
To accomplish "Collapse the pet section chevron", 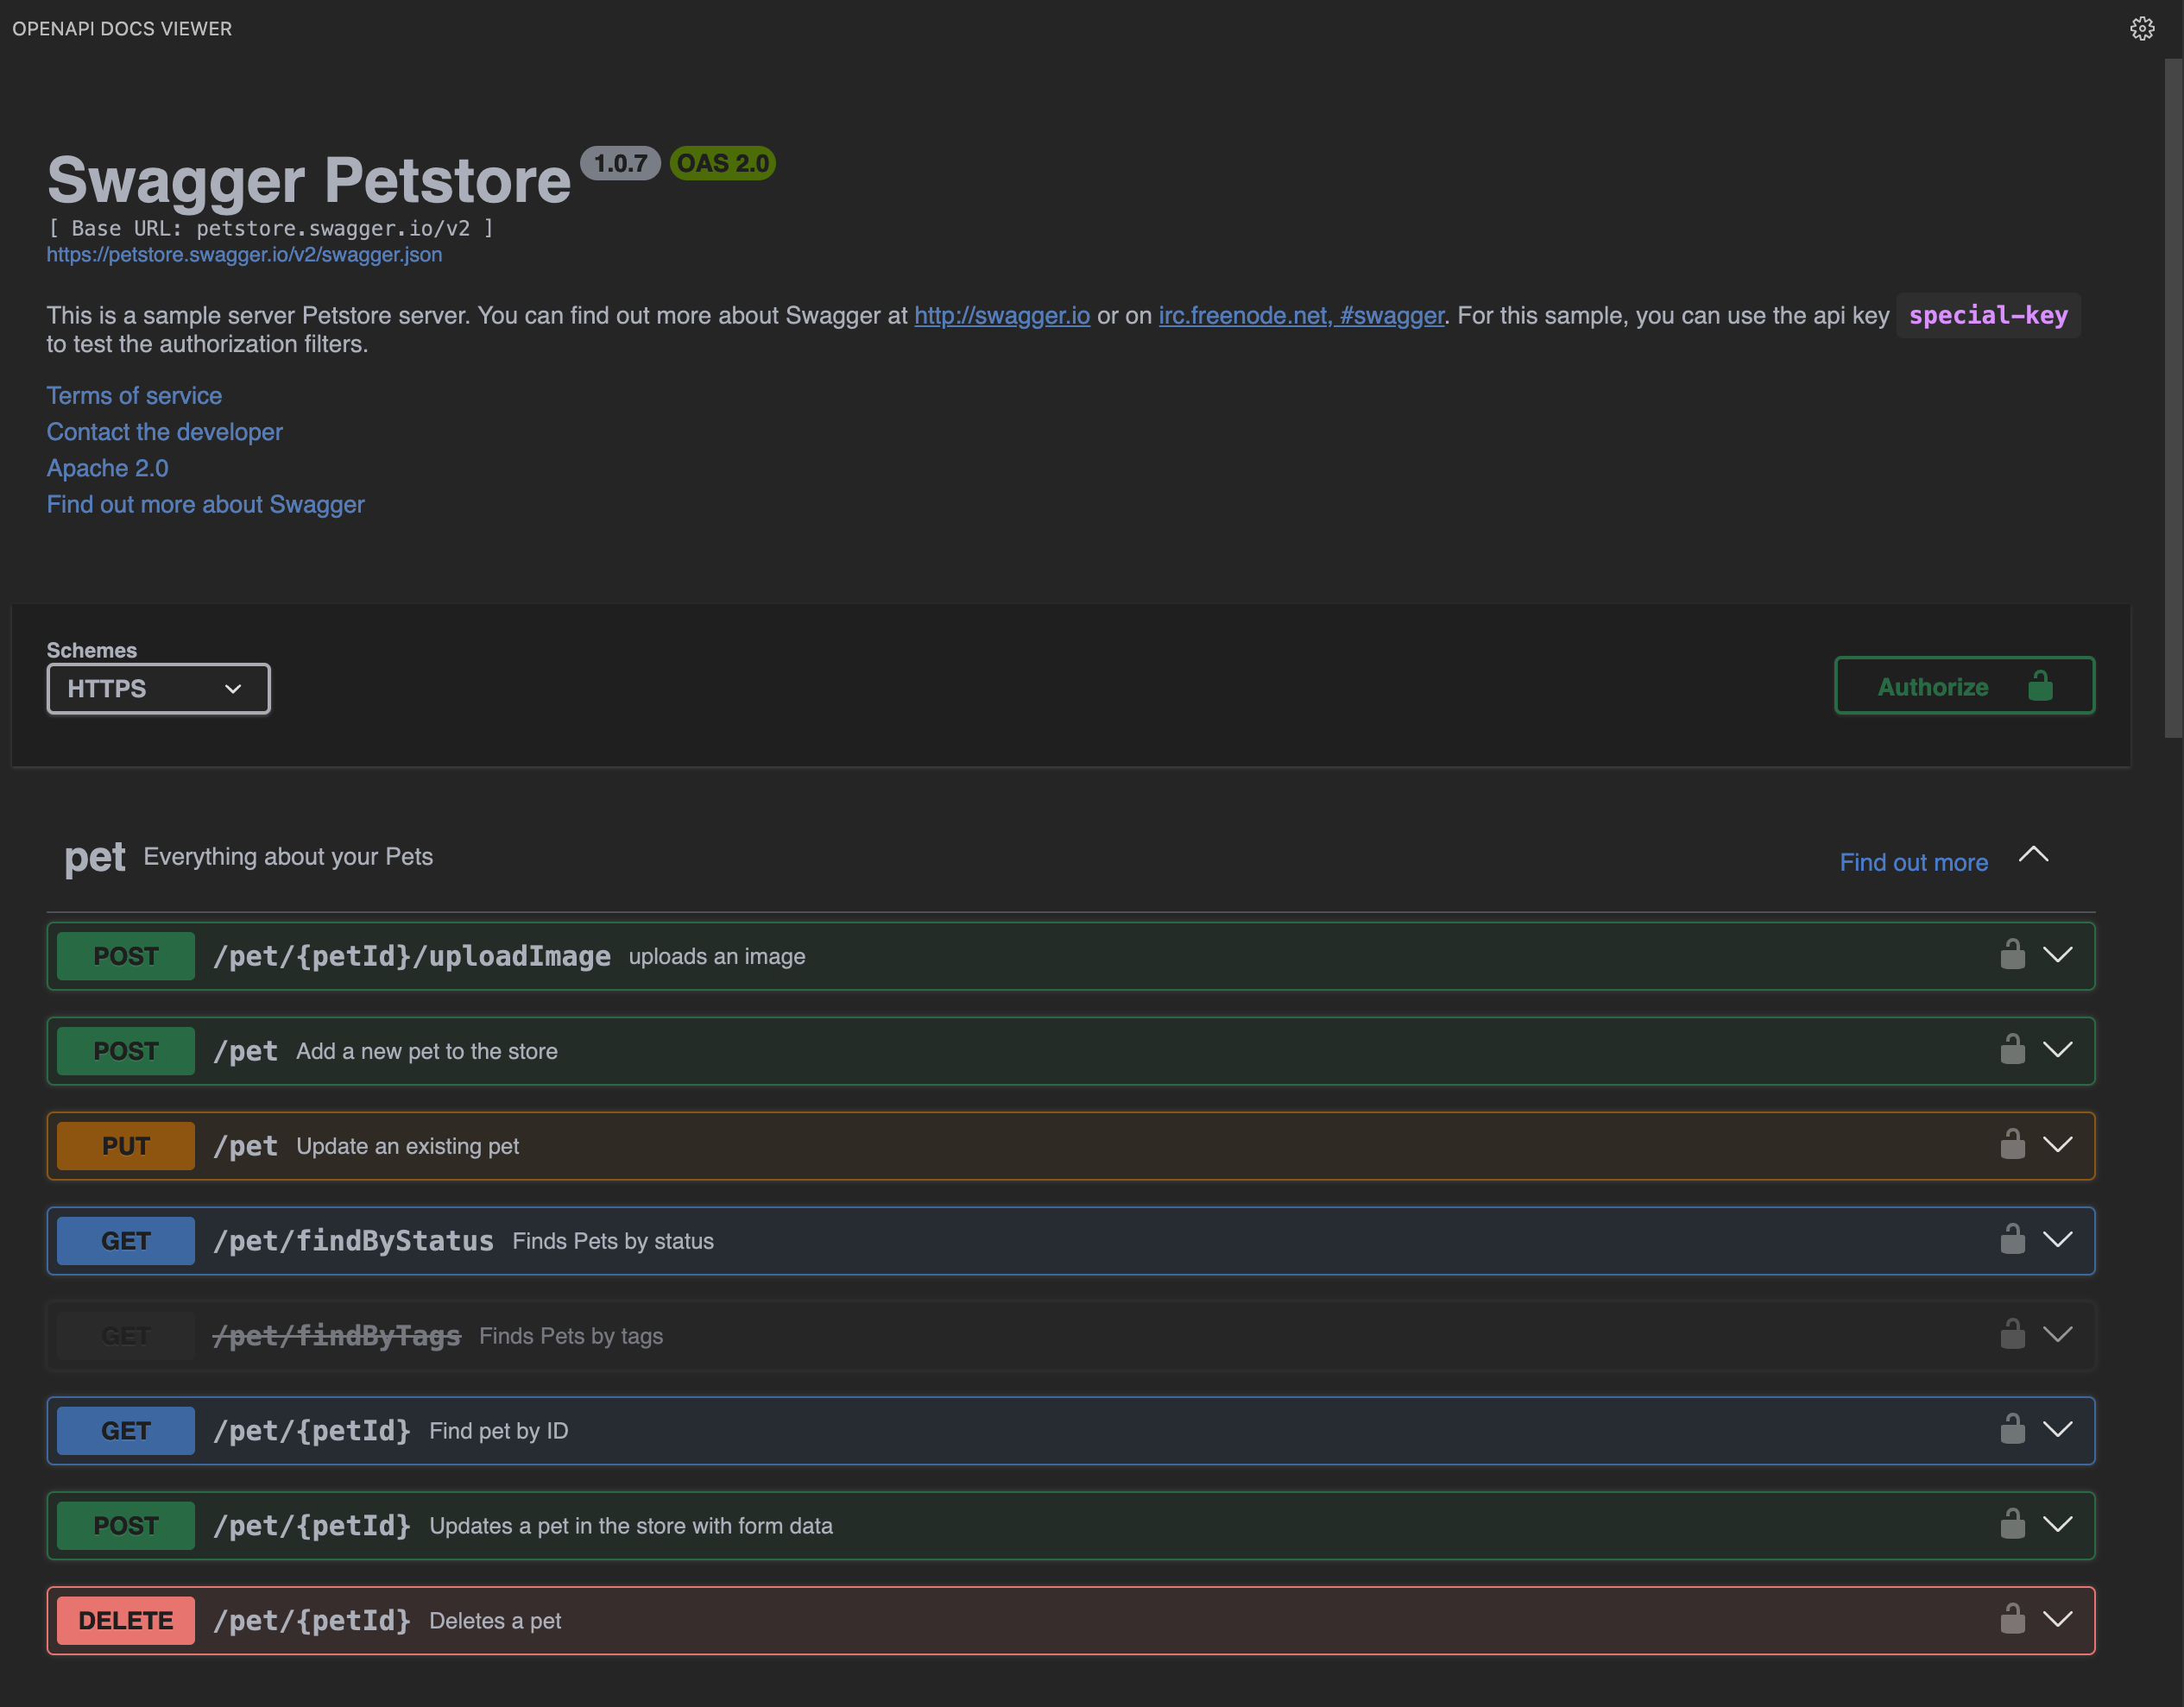I will pyautogui.click(x=2033, y=856).
